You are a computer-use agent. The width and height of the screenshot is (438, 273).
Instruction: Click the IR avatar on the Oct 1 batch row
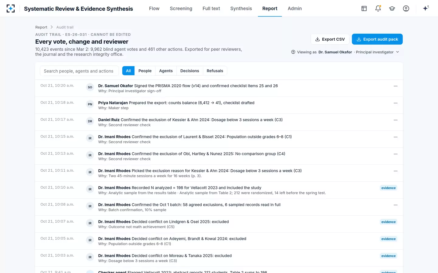[x=90, y=206]
